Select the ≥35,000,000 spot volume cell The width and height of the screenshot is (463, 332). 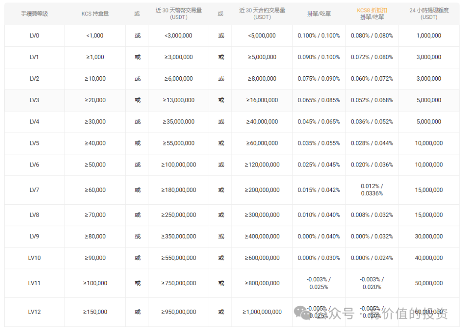(x=179, y=122)
